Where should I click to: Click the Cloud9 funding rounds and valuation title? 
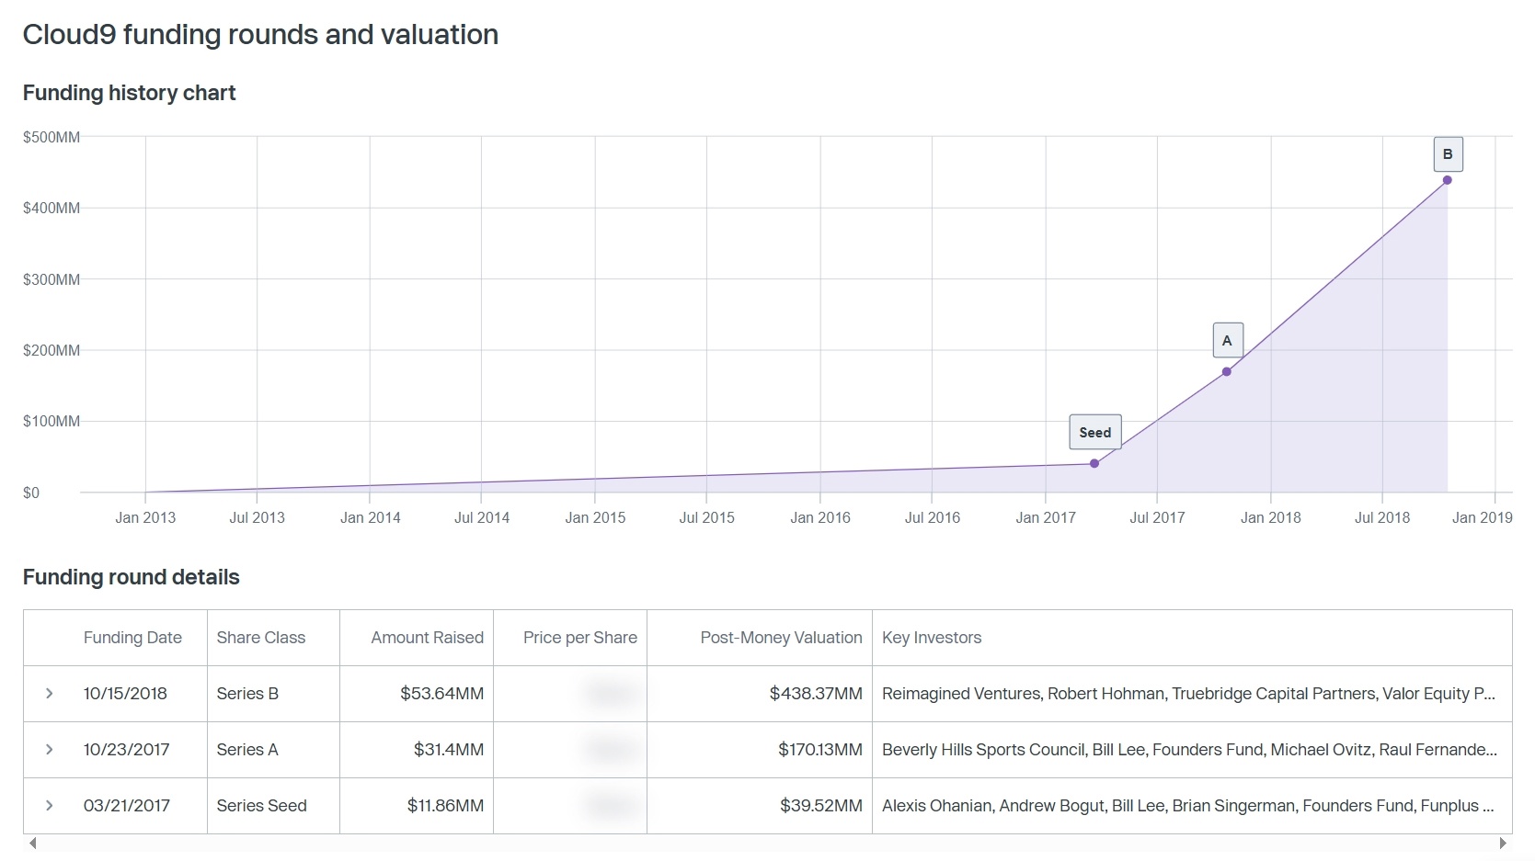tap(260, 35)
